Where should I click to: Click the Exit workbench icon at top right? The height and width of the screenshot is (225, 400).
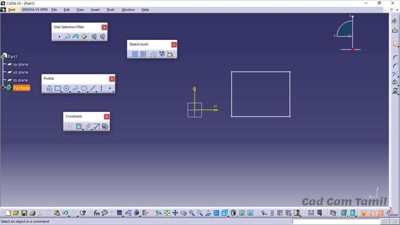[394, 30]
